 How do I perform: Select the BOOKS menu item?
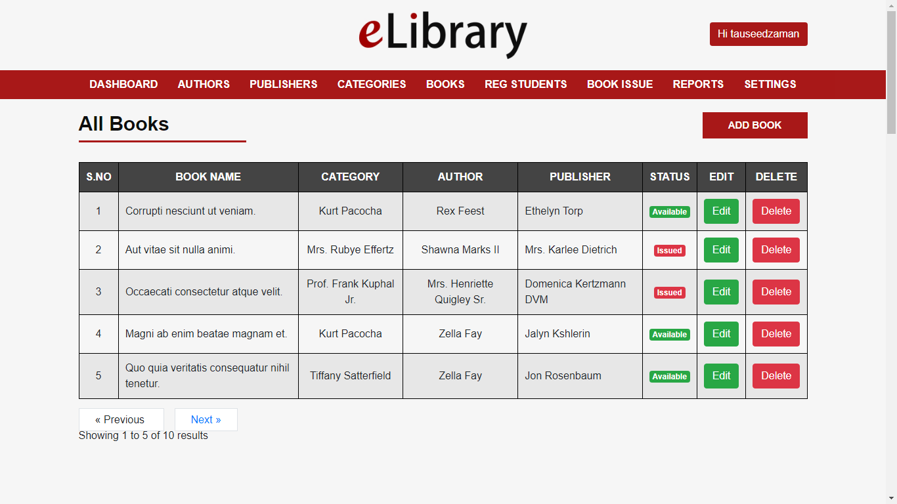click(x=445, y=84)
